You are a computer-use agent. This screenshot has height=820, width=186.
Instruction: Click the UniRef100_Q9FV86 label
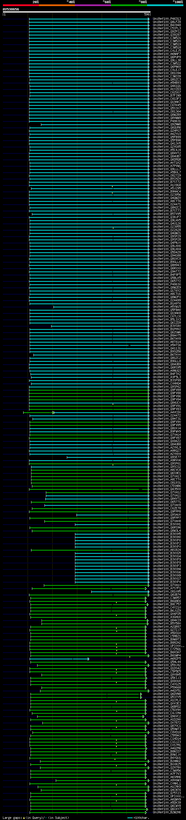pos(167,396)
